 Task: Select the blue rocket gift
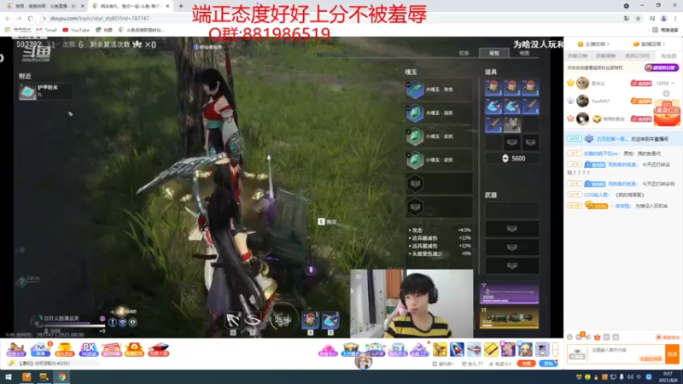pyautogui.click(x=457, y=349)
